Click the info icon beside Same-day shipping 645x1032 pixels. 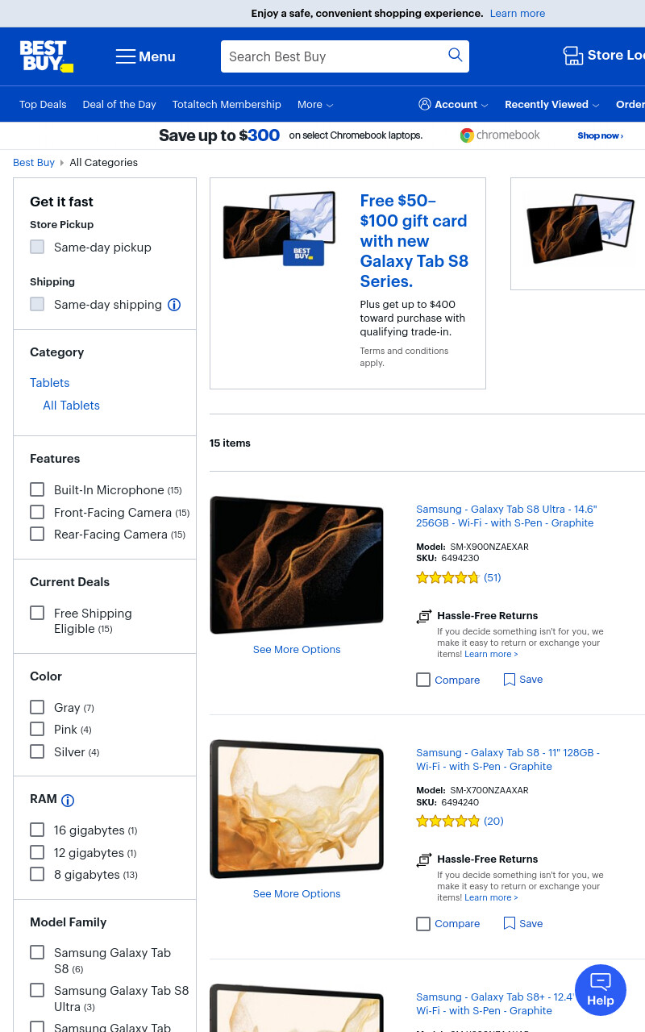(x=174, y=305)
